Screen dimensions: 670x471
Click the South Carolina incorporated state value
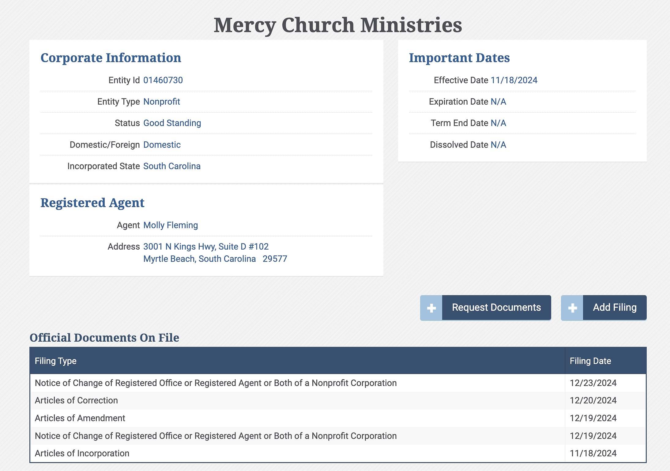pos(172,166)
